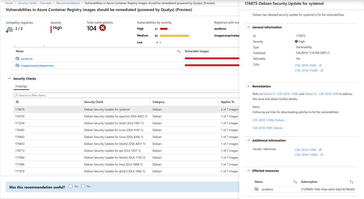Click the High severity icon in General information
The height and width of the screenshot is (199, 364).
296,41
